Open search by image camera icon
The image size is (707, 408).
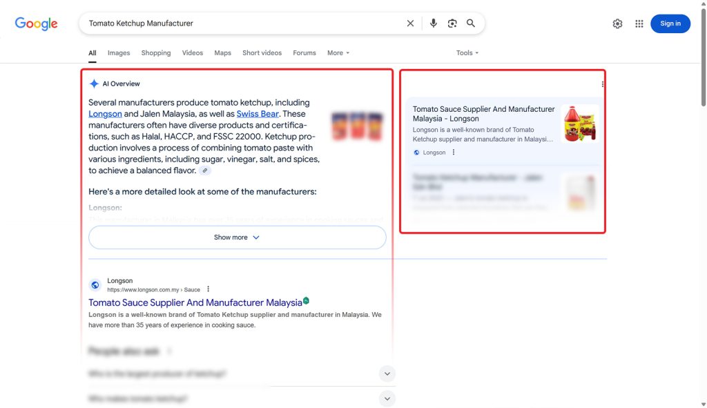point(452,23)
